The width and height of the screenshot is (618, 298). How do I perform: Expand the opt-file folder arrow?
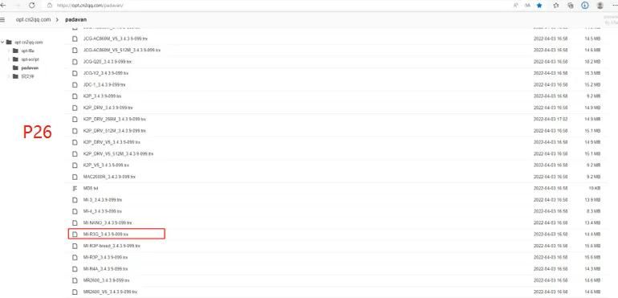click(9, 51)
